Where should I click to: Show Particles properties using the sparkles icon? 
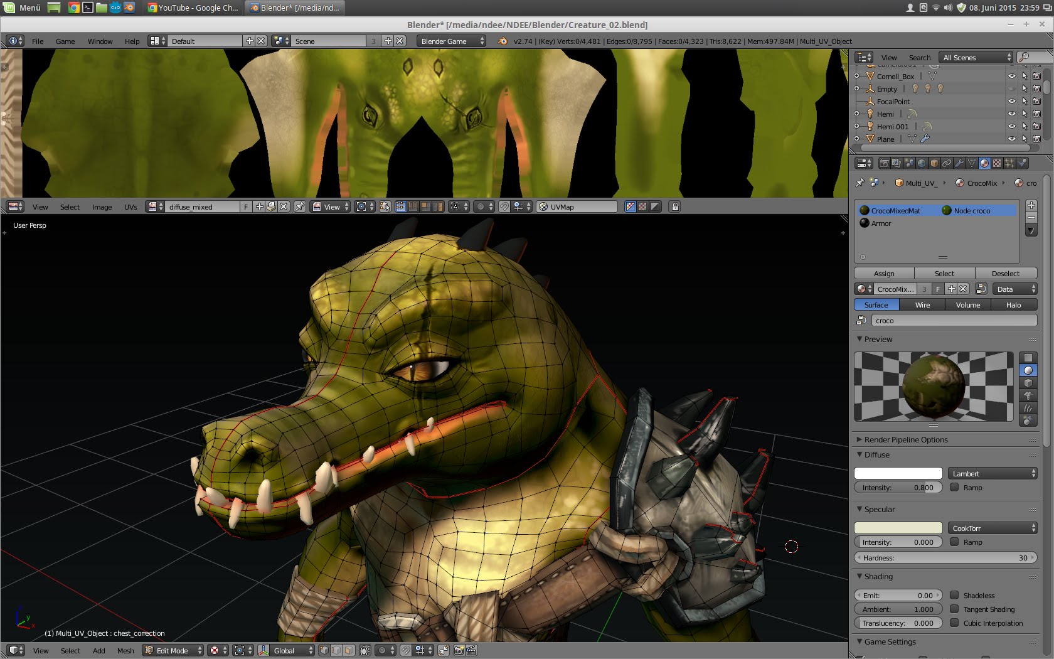click(x=1009, y=163)
